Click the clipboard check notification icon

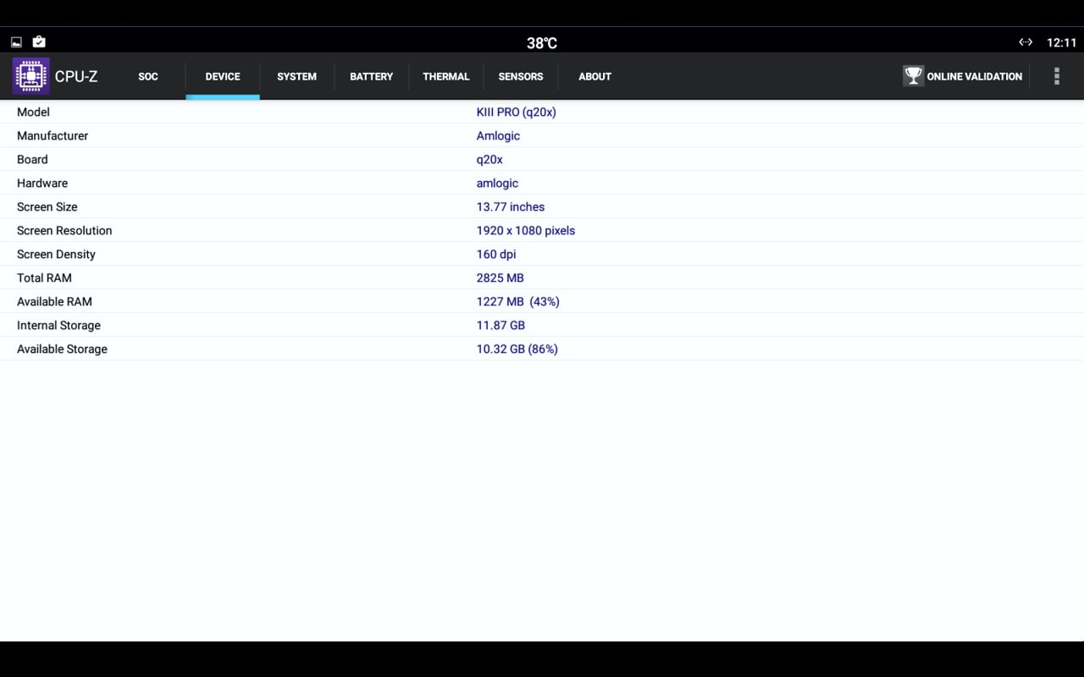39,41
